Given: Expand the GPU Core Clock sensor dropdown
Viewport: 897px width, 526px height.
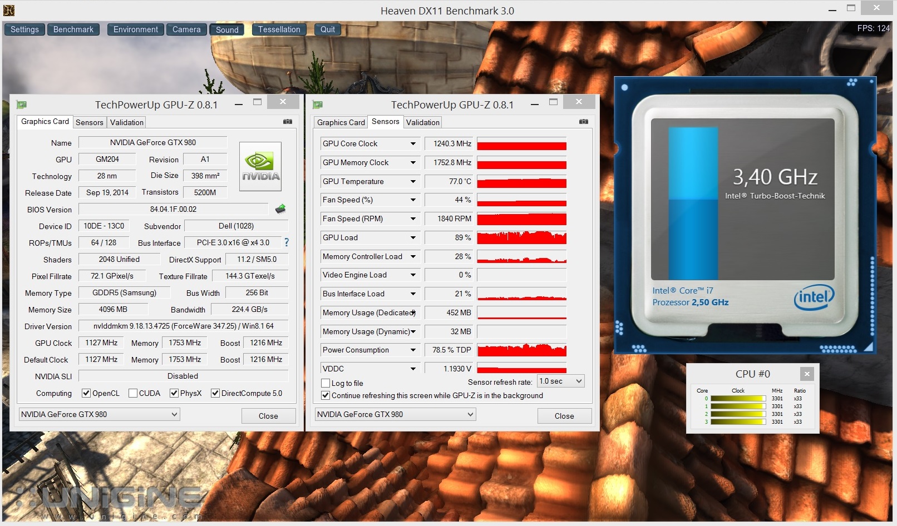Looking at the screenshot, I should coord(413,143).
